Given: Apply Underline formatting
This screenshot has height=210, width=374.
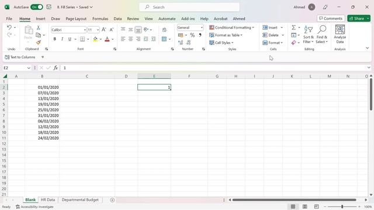Looking at the screenshot, I should click(70, 39).
